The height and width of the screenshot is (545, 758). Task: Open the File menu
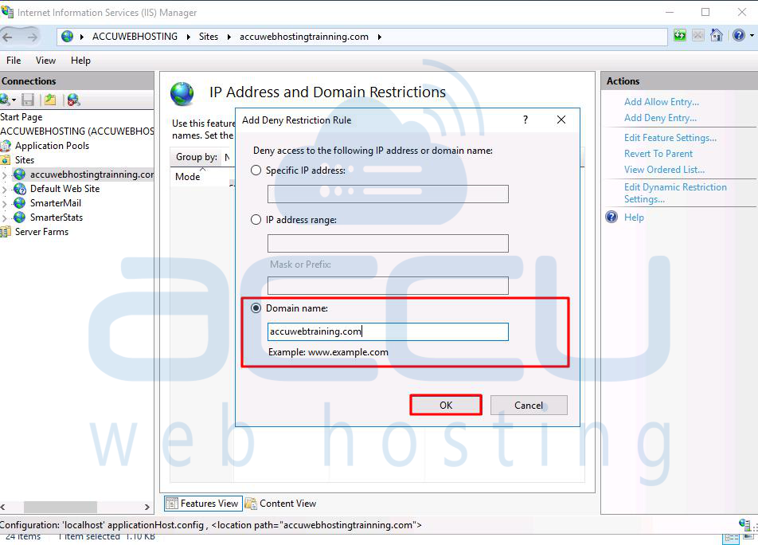pyautogui.click(x=14, y=61)
